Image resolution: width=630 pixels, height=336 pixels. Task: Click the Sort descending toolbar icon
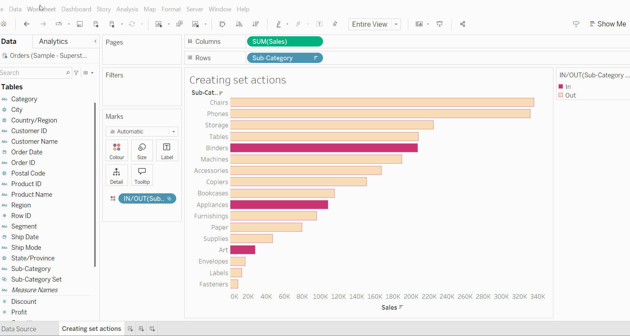[256, 24]
